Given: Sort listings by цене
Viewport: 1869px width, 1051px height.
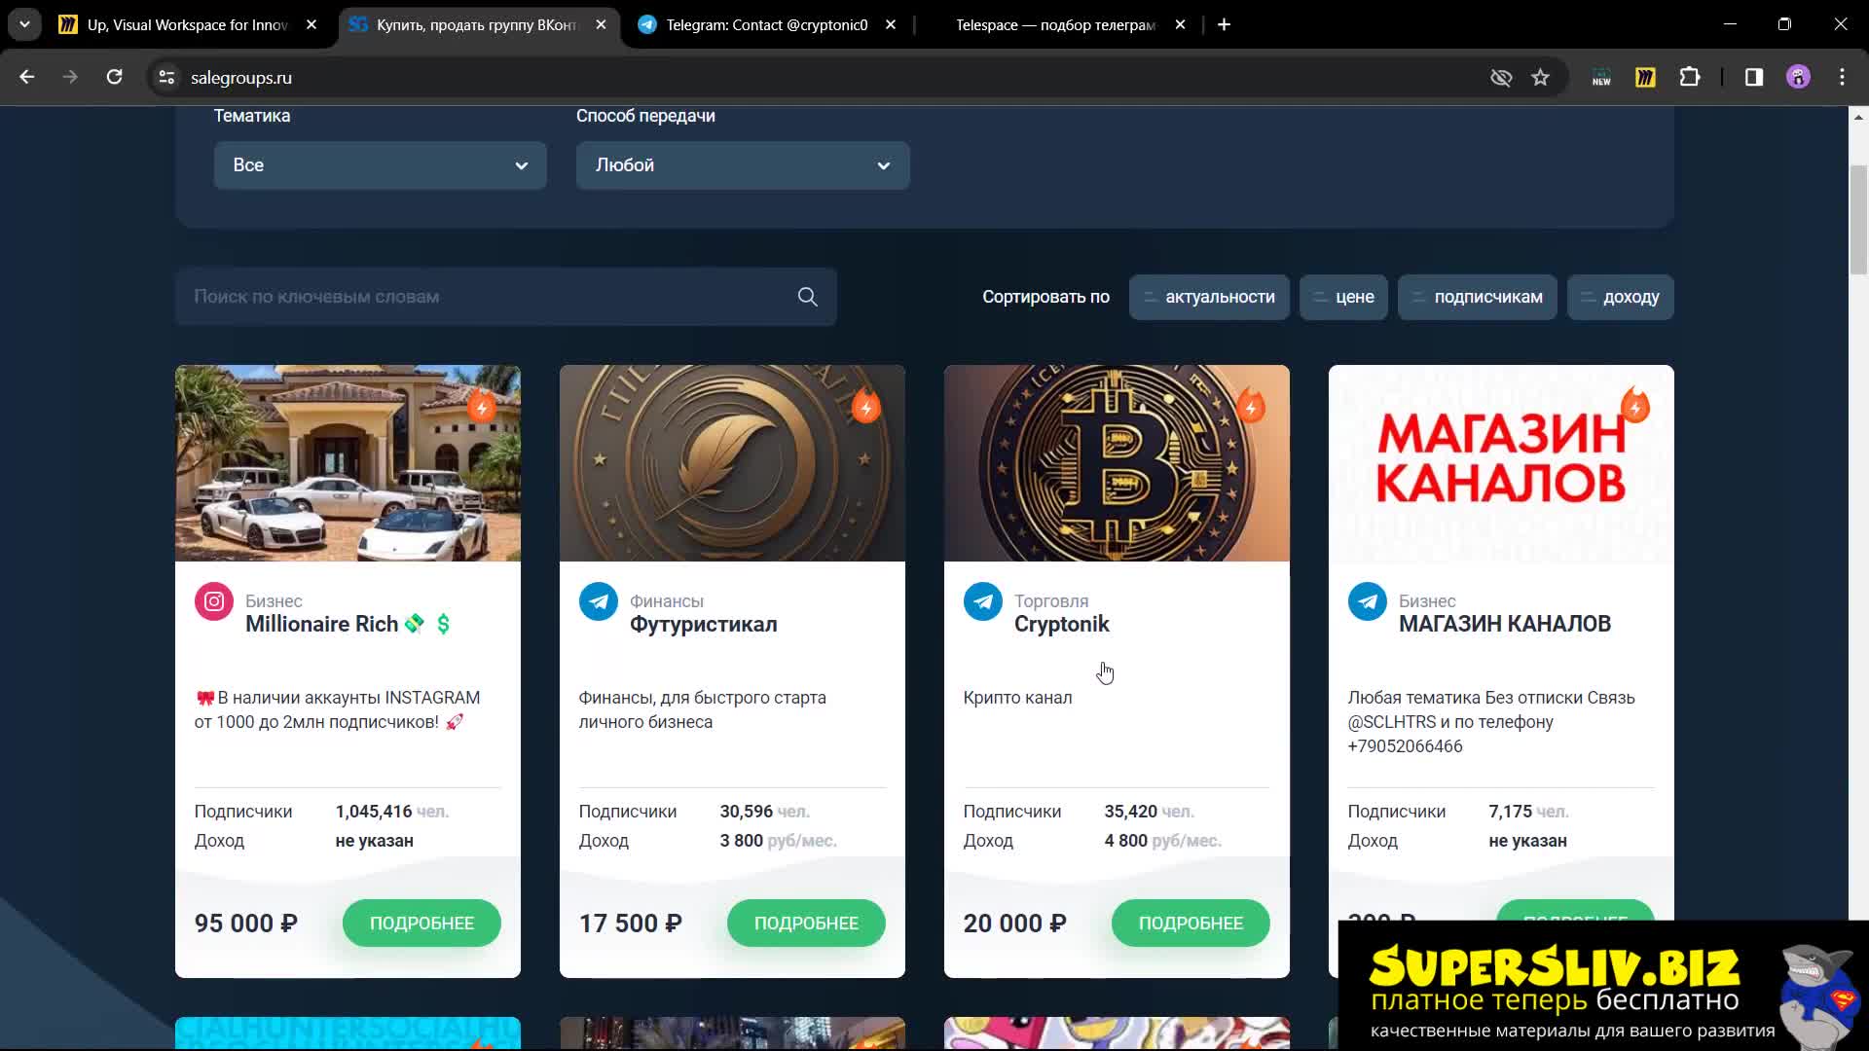Looking at the screenshot, I should coord(1343,297).
